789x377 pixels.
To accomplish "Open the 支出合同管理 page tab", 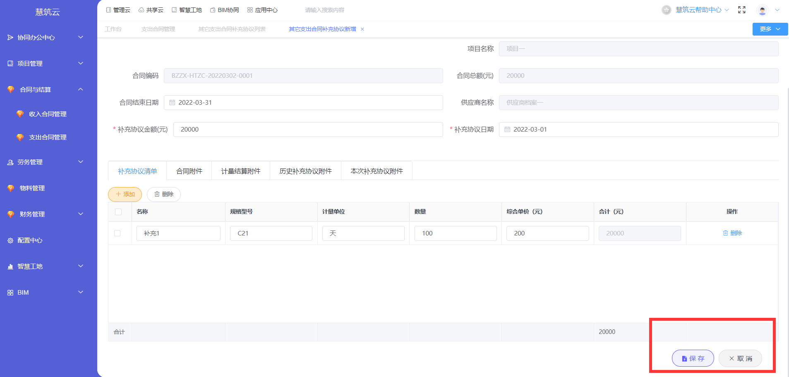I will pos(158,29).
